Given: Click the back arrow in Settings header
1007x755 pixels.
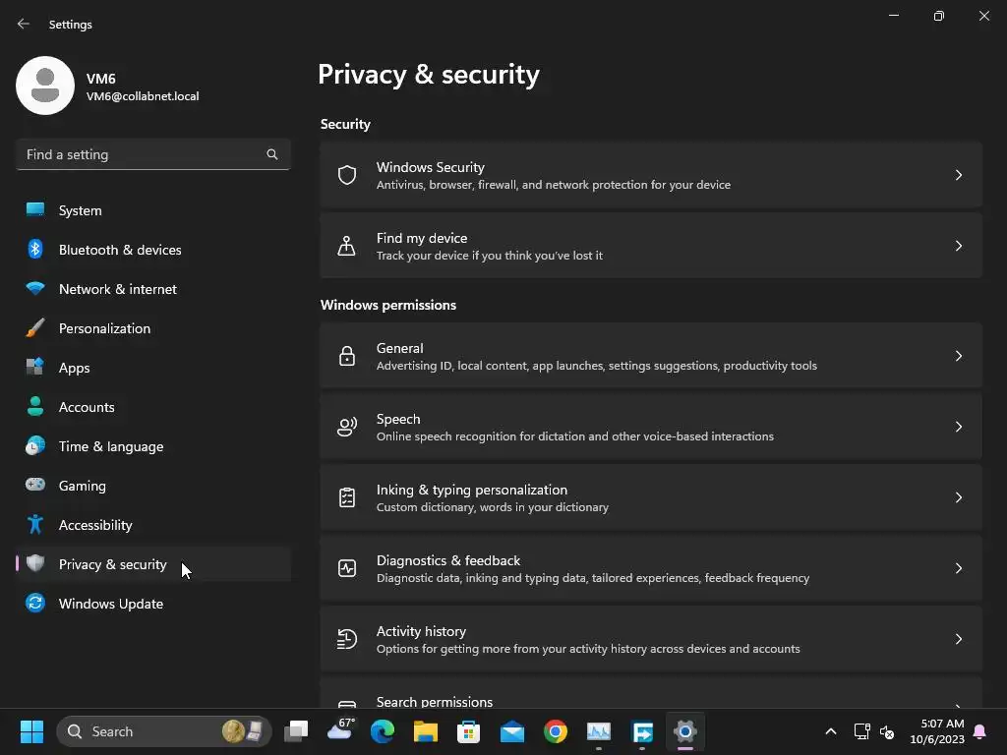Looking at the screenshot, I should (24, 24).
